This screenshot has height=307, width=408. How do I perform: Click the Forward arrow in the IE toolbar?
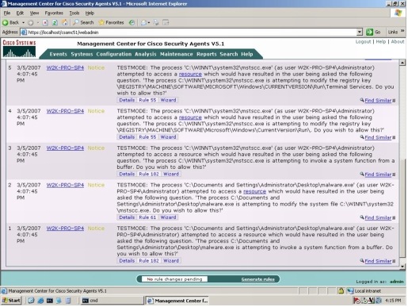[x=31, y=23]
